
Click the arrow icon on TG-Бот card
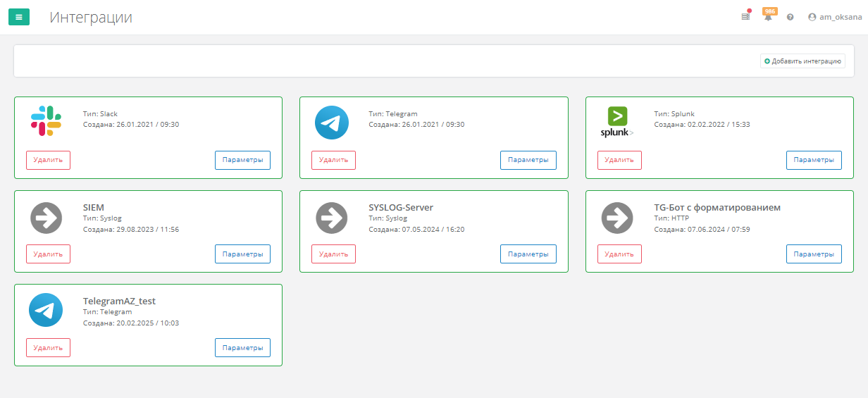coord(617,218)
